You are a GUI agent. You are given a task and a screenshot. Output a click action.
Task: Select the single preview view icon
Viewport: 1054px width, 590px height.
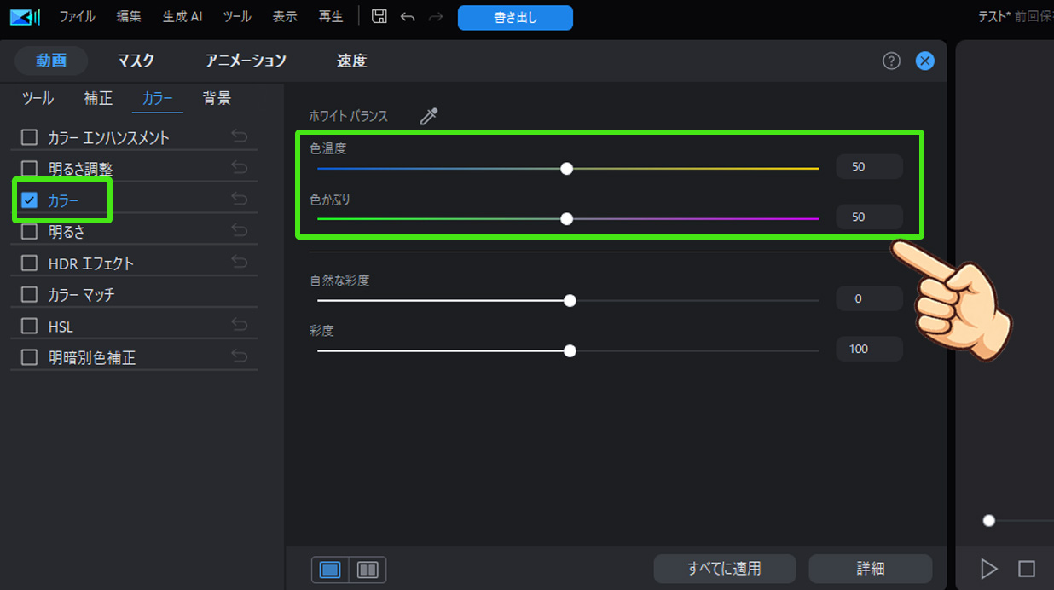click(330, 569)
